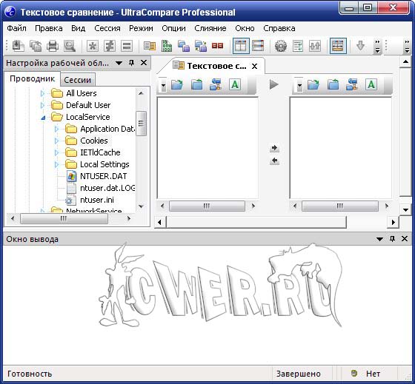Open left pane file history dropdown
Image resolution: width=415 pixels, height=384 pixels.
click(x=163, y=85)
